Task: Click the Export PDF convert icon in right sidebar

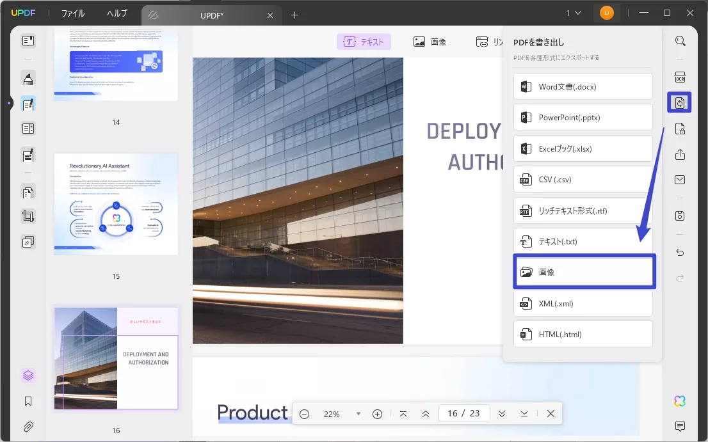Action: tap(680, 103)
